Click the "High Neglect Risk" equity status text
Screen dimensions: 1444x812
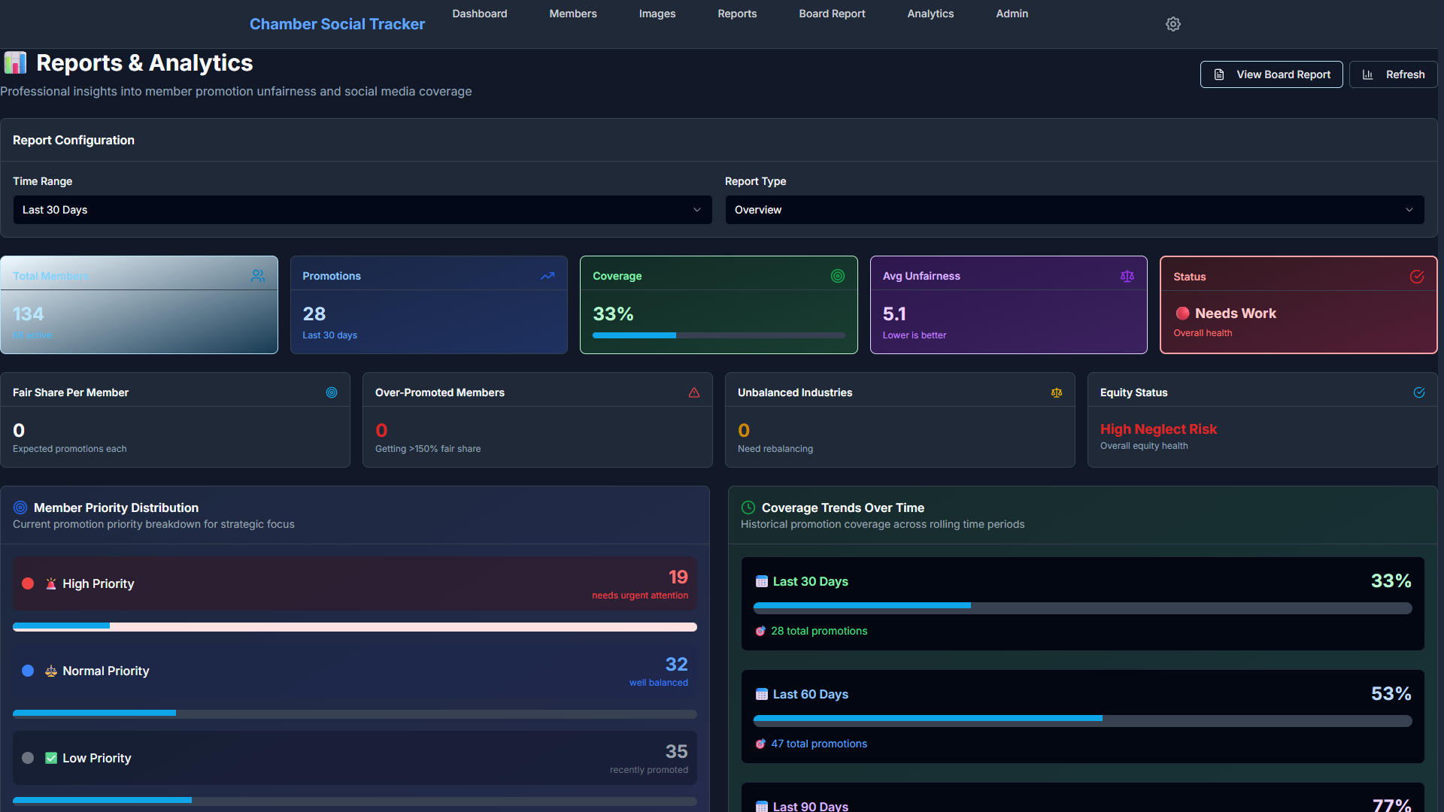point(1158,429)
